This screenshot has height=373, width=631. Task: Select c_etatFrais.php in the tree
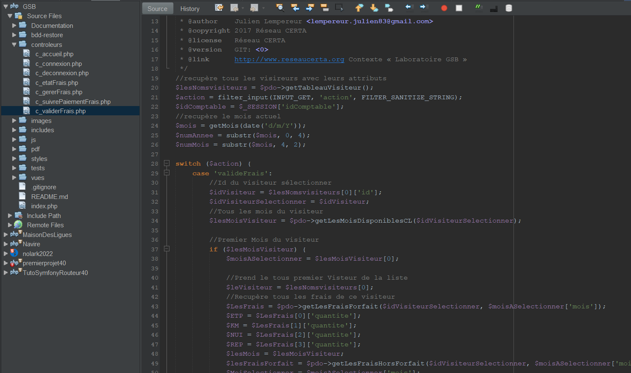coord(57,83)
